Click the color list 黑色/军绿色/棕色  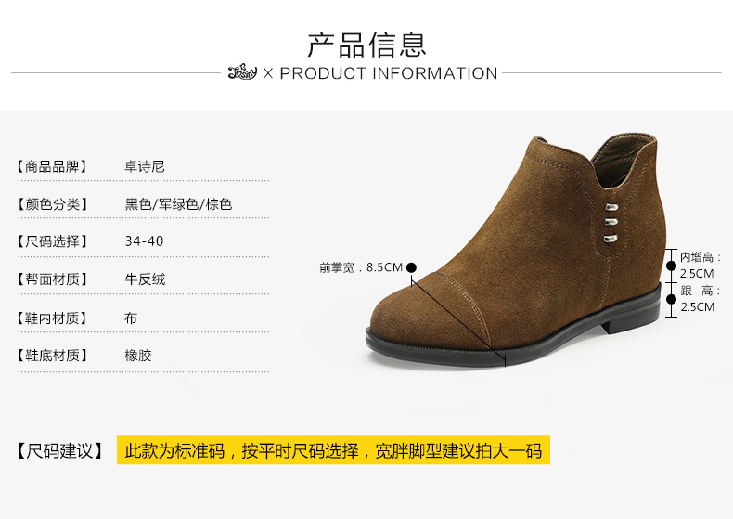pyautogui.click(x=178, y=204)
